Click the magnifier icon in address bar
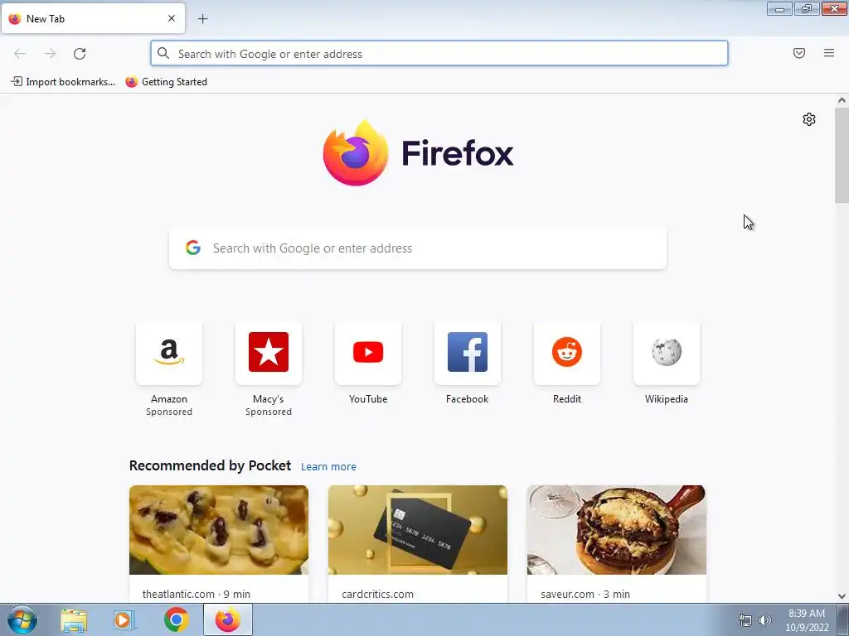The image size is (849, 636). (x=163, y=53)
